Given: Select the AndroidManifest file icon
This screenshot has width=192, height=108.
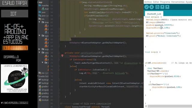Looking at the screenshot, I should coord(43,9).
